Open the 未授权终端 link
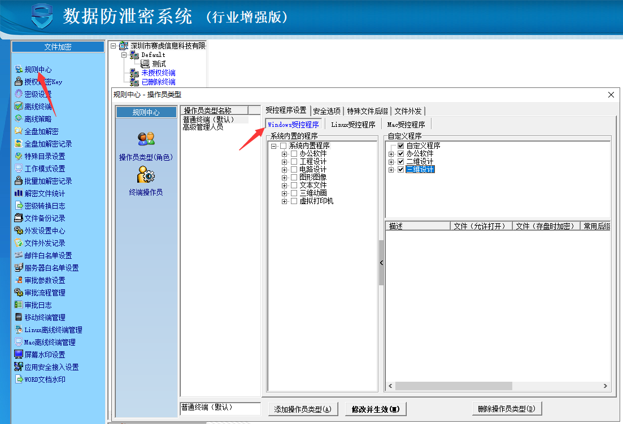This screenshot has width=623, height=424. (x=158, y=73)
